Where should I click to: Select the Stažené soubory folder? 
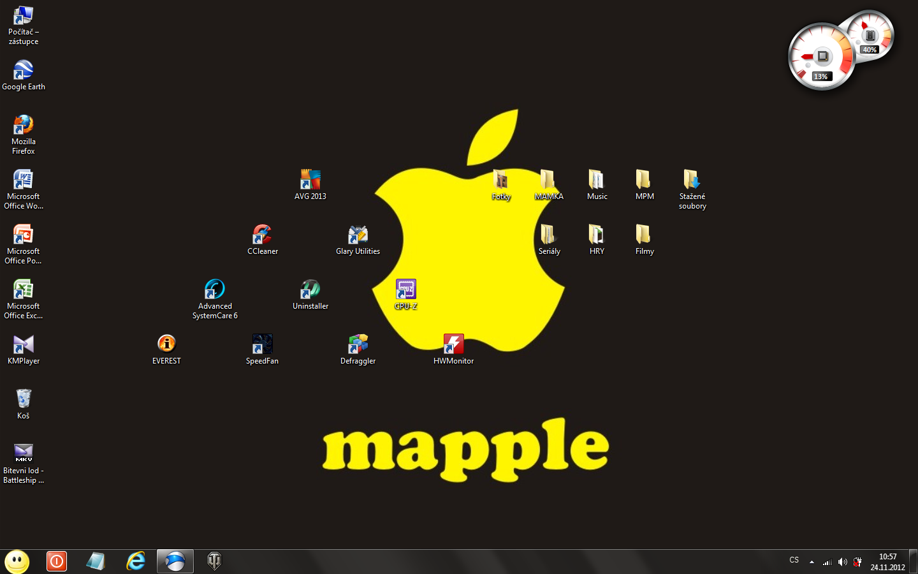(x=692, y=189)
